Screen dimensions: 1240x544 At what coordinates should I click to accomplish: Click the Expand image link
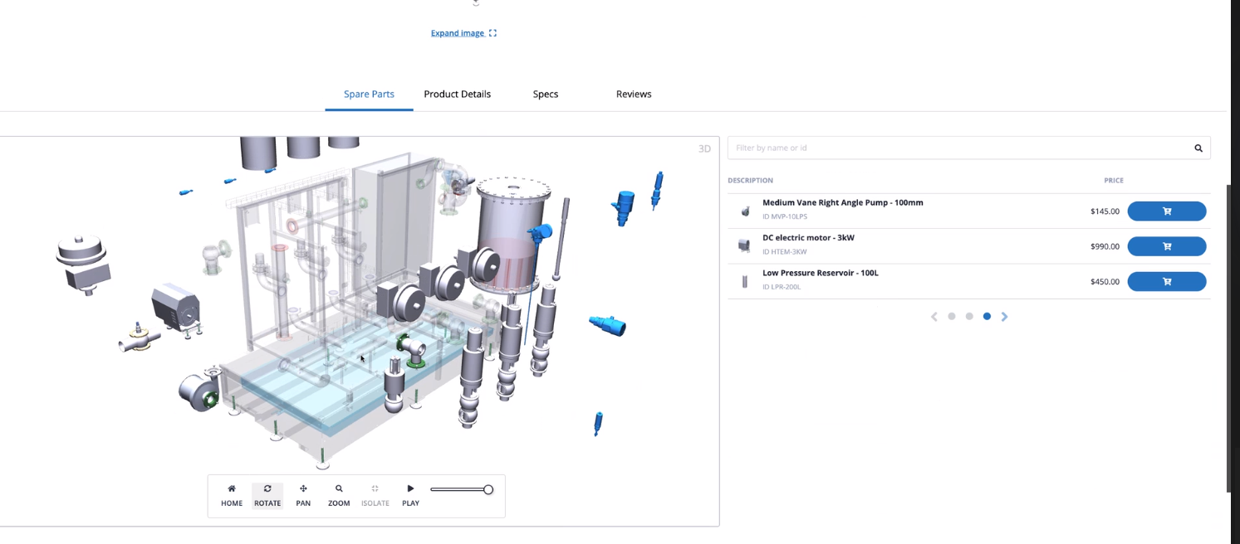(458, 33)
